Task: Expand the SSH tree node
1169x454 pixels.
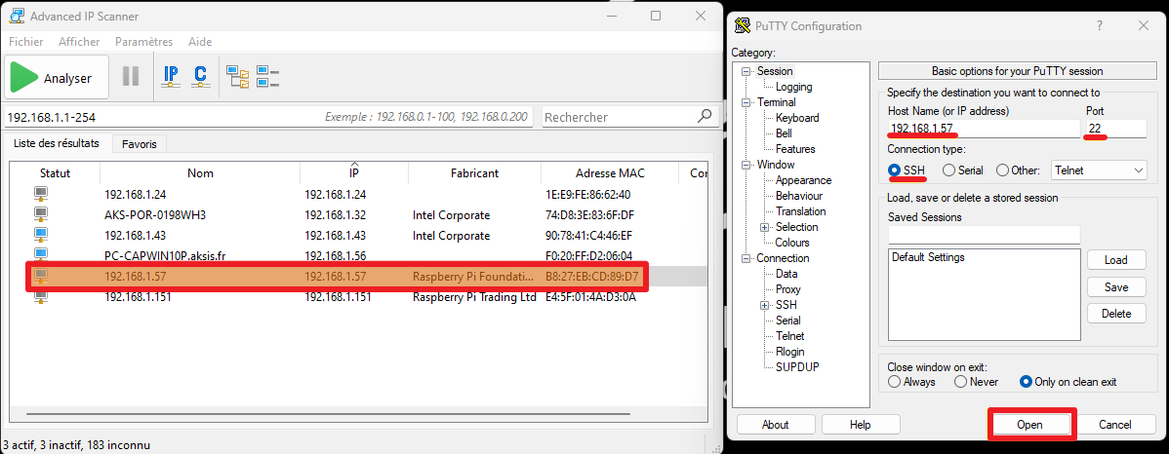Action: pyautogui.click(x=764, y=305)
